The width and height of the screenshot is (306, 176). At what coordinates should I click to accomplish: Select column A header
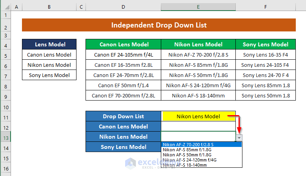point(16,7)
